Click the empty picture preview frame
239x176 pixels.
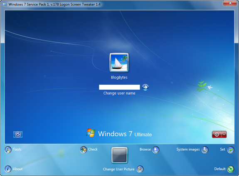click(x=119, y=155)
